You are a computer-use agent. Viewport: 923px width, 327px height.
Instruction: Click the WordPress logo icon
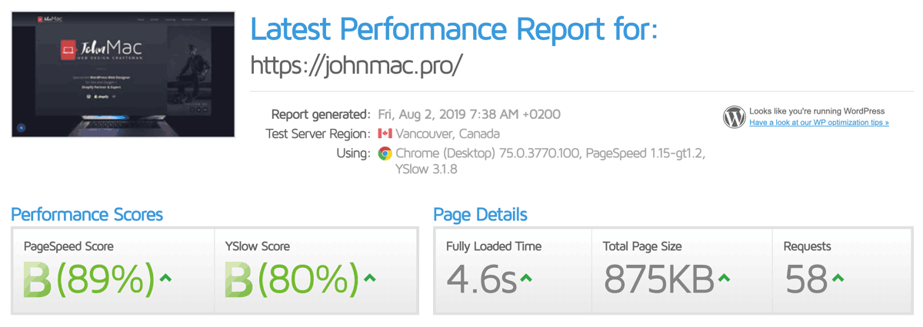click(735, 117)
